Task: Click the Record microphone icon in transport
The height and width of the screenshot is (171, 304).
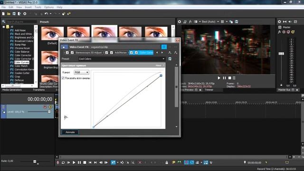Action: coord(58,162)
